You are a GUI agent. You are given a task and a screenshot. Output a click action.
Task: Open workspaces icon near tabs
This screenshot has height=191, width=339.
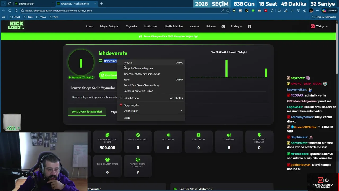[x=10, y=3]
